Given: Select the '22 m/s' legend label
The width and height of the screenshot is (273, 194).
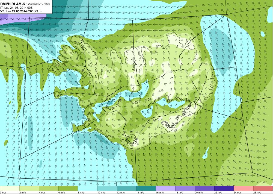Looking at the screenshot, I should pos(218,193).
